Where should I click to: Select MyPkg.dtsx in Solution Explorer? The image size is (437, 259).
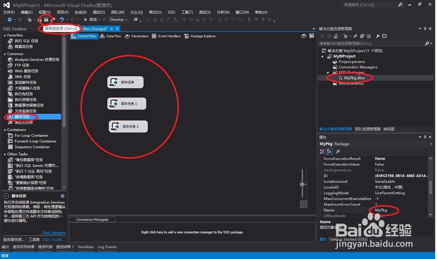(x=354, y=78)
